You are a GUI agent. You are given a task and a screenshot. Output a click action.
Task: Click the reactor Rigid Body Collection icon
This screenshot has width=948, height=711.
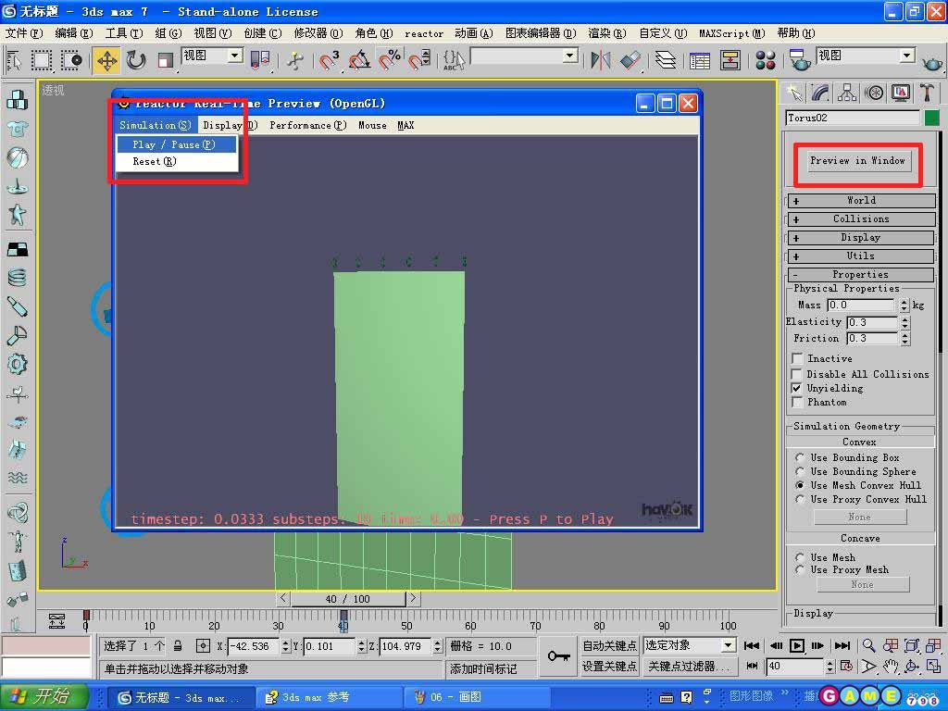click(x=17, y=100)
